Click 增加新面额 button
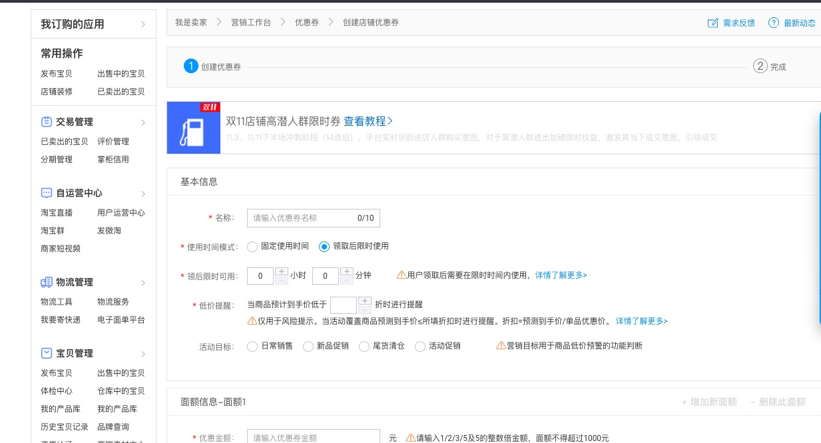Screen dimensions: 821x443 [709, 402]
